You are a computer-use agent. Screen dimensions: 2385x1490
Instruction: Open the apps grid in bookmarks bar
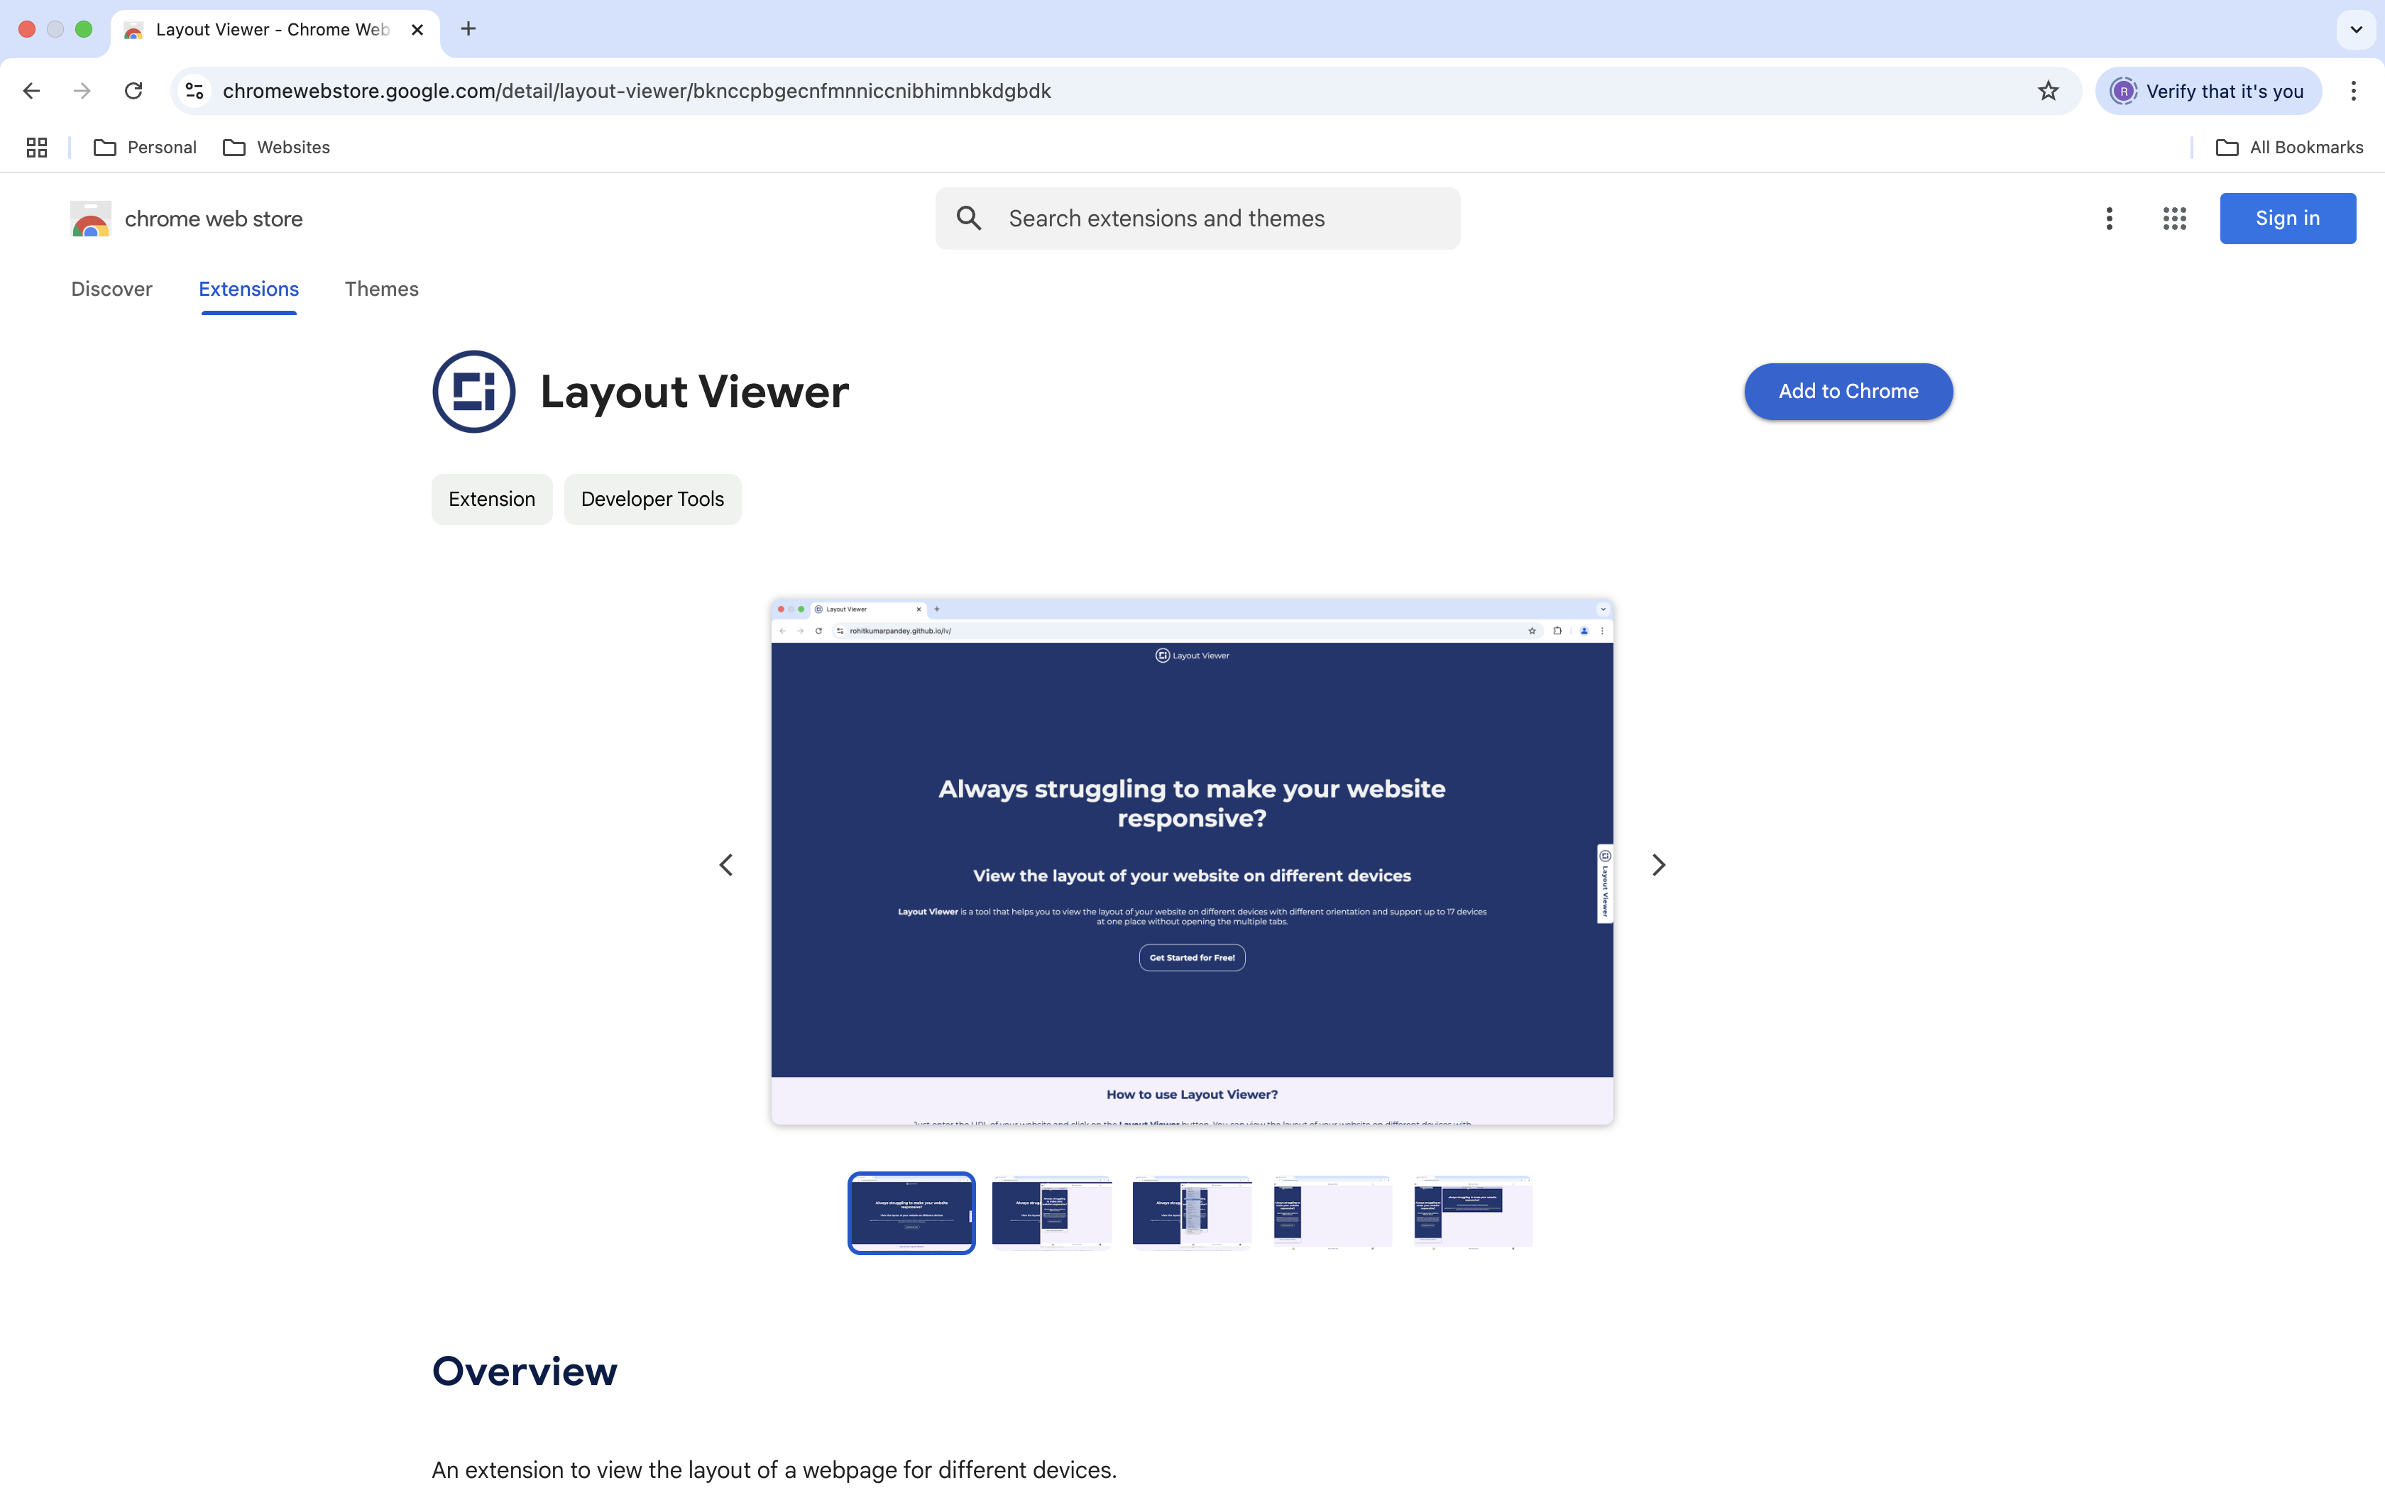(x=36, y=147)
